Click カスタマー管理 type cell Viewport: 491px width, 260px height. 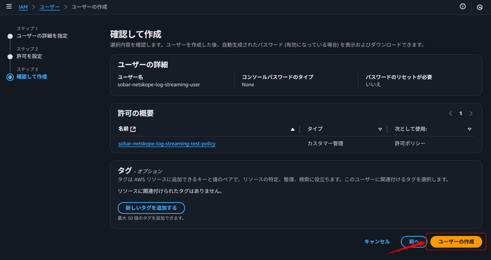click(325, 143)
